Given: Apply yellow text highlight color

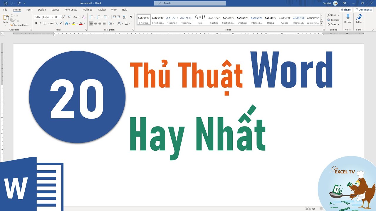Looking at the screenshot, I should [74, 23].
